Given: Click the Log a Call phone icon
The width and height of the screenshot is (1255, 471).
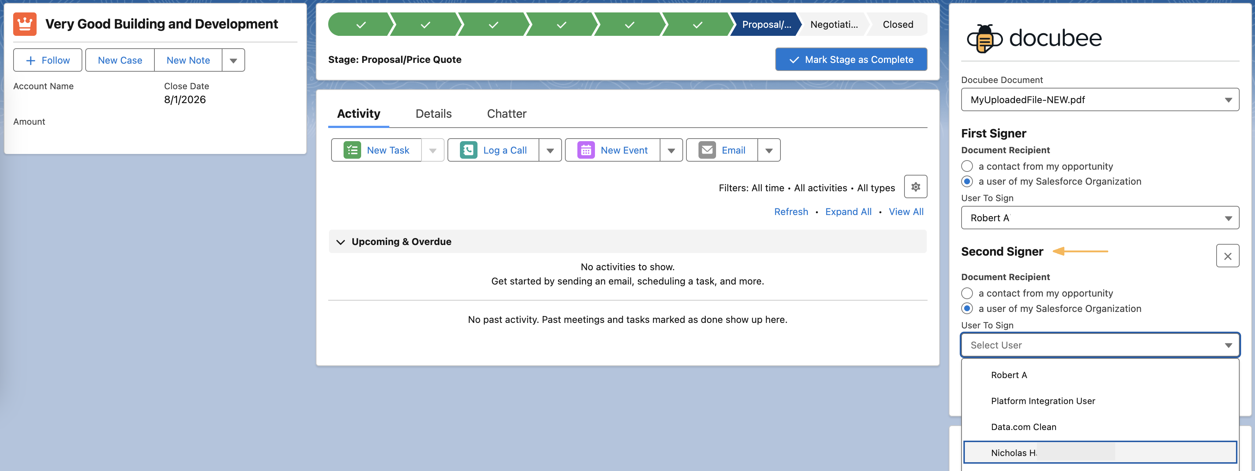Looking at the screenshot, I should coord(468,150).
